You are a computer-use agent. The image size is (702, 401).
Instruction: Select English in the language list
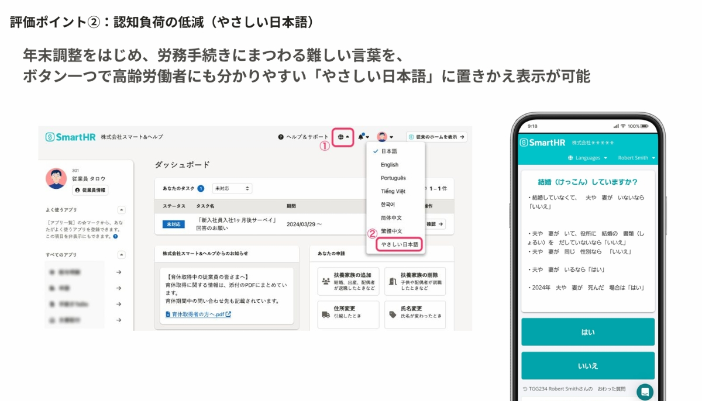click(x=390, y=165)
